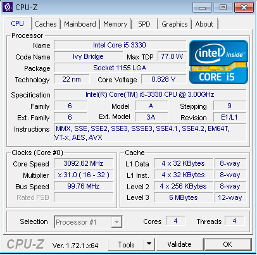Click the Specification text field
The image size is (257, 255).
[x=150, y=94]
